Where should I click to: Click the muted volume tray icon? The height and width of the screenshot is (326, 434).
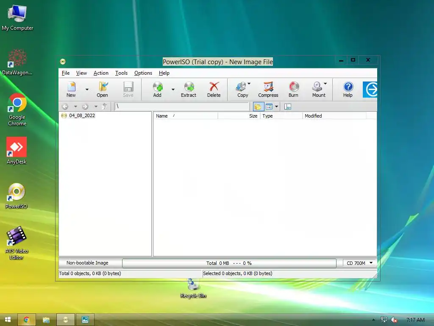coord(394,320)
